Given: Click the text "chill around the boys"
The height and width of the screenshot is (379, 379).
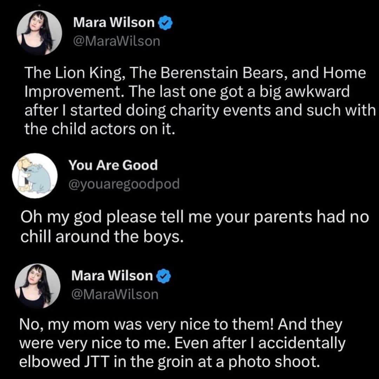Looking at the screenshot, I should (102, 237).
